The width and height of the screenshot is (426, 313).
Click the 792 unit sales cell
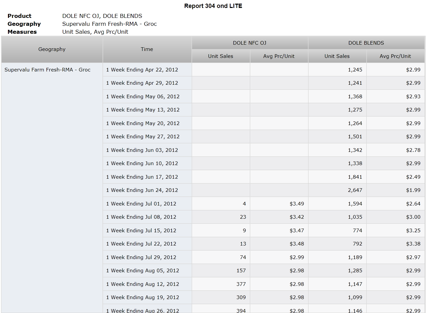[x=337, y=244]
